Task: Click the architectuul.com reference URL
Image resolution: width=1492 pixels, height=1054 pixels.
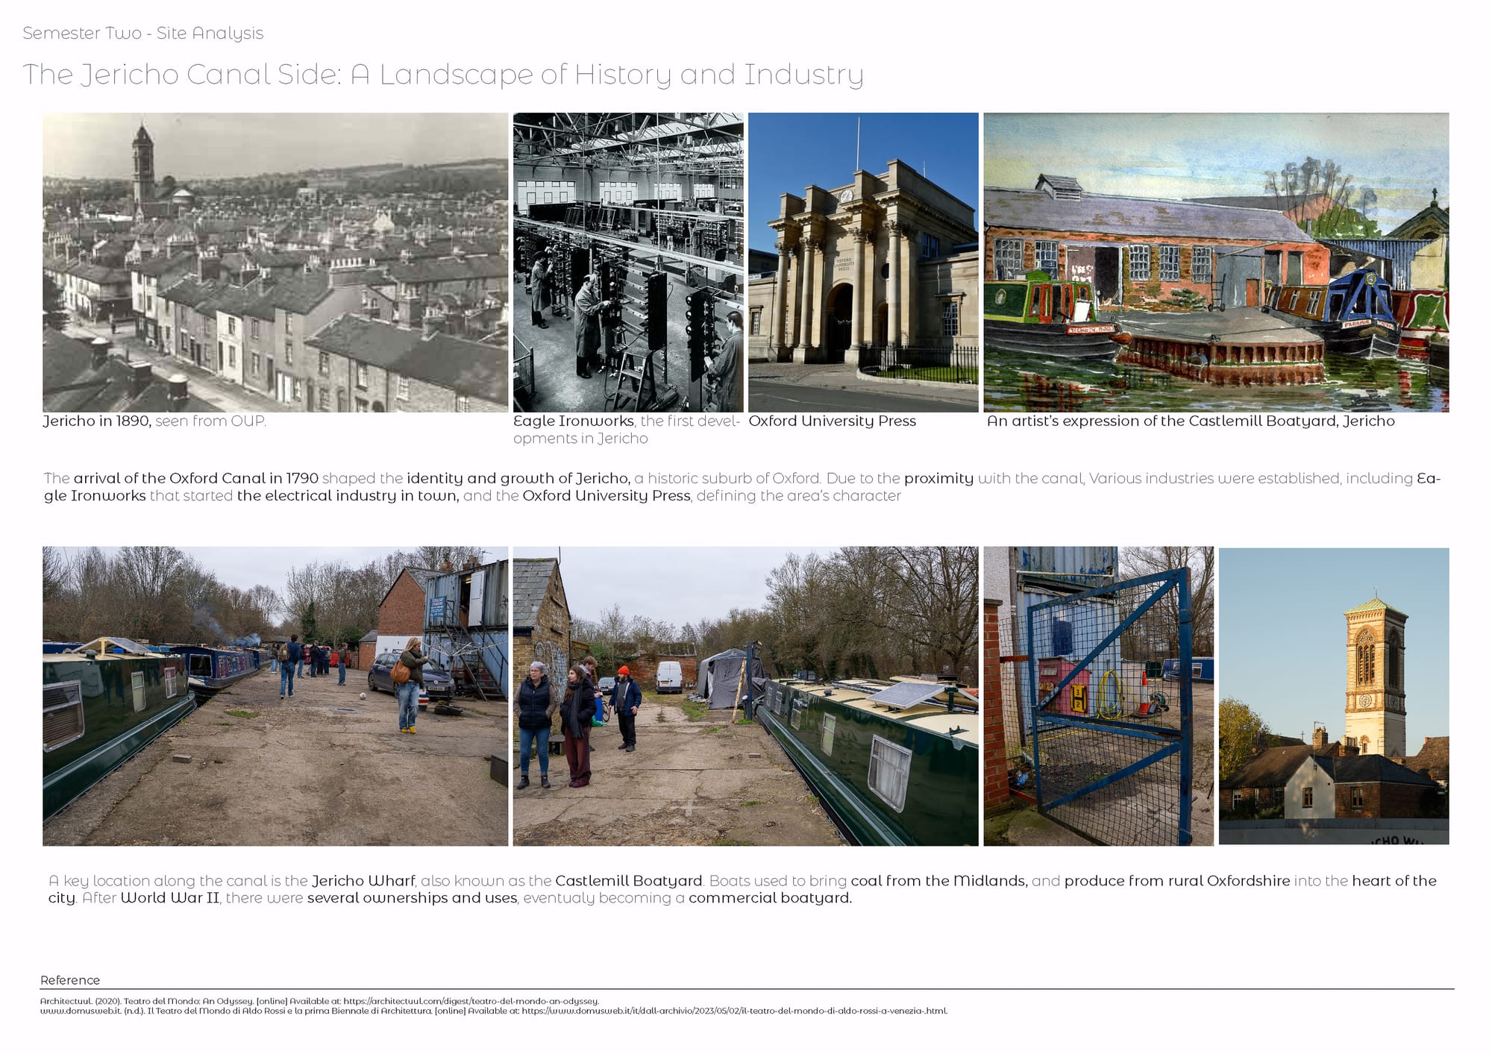Action: coord(471,1001)
